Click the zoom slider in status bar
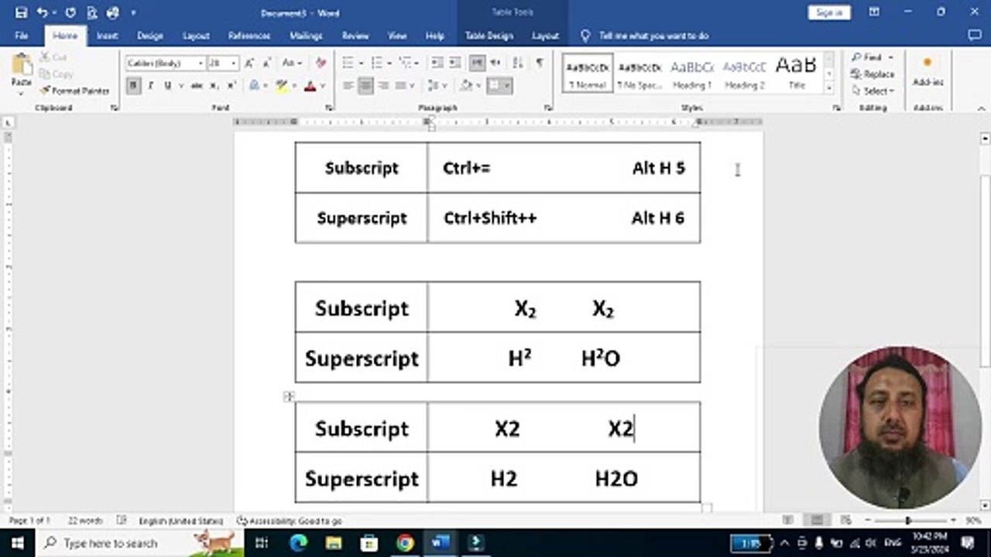 tap(907, 521)
